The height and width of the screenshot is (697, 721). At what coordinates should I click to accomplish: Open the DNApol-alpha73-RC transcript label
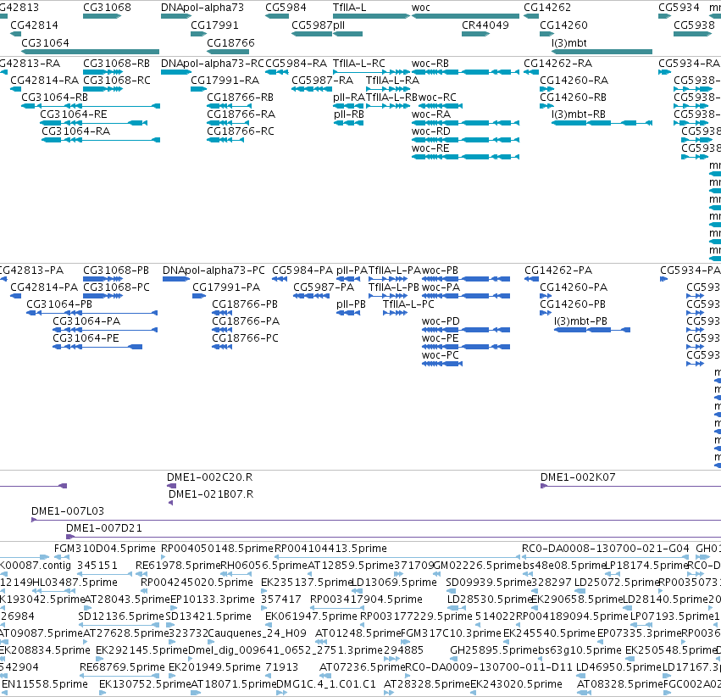point(213,63)
